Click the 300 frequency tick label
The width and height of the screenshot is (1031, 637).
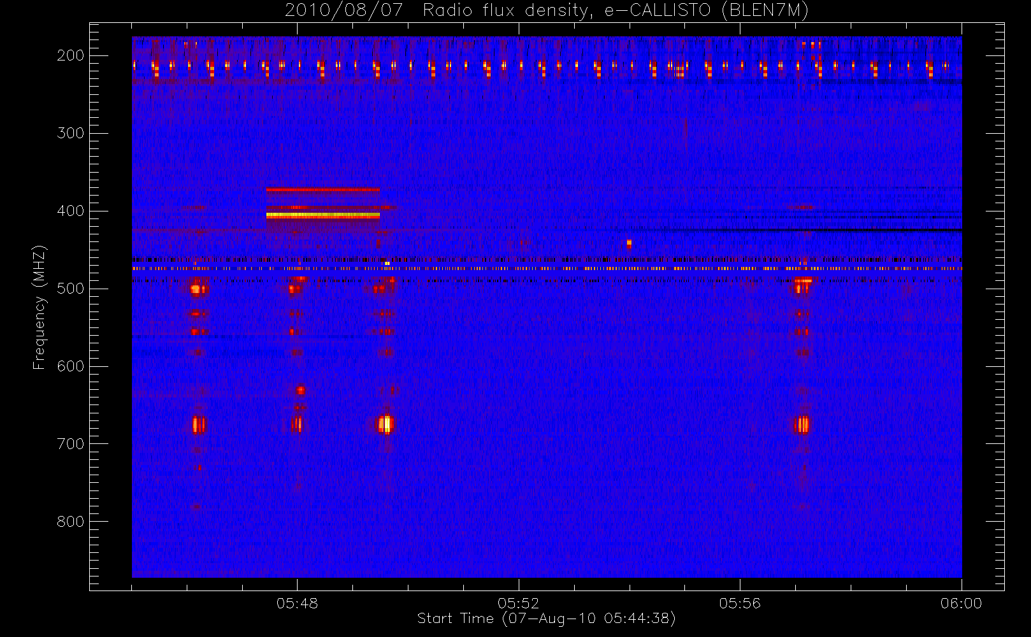71,133
